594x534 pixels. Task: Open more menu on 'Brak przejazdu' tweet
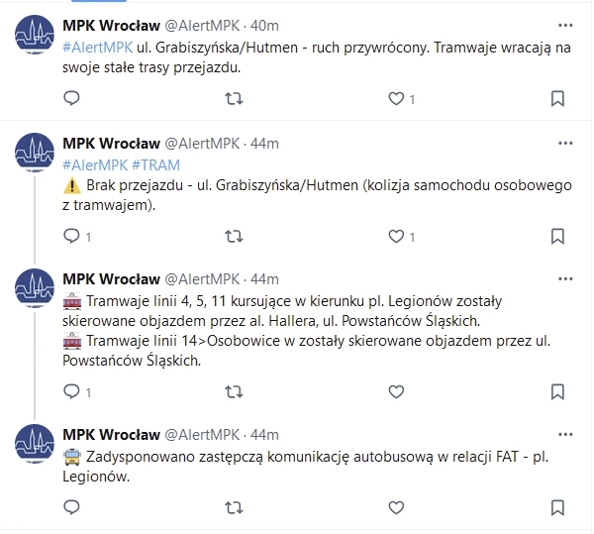(x=565, y=143)
